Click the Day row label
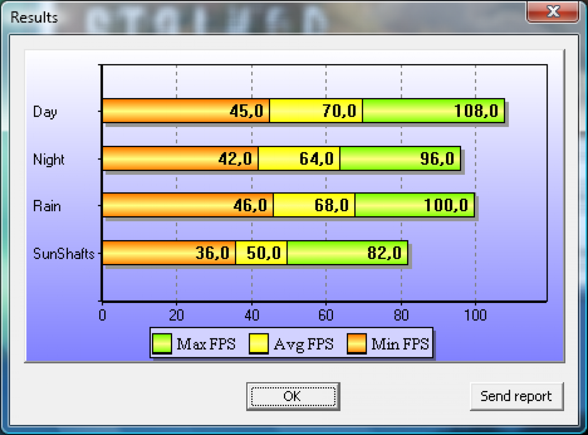The height and width of the screenshot is (435, 588). point(45,112)
